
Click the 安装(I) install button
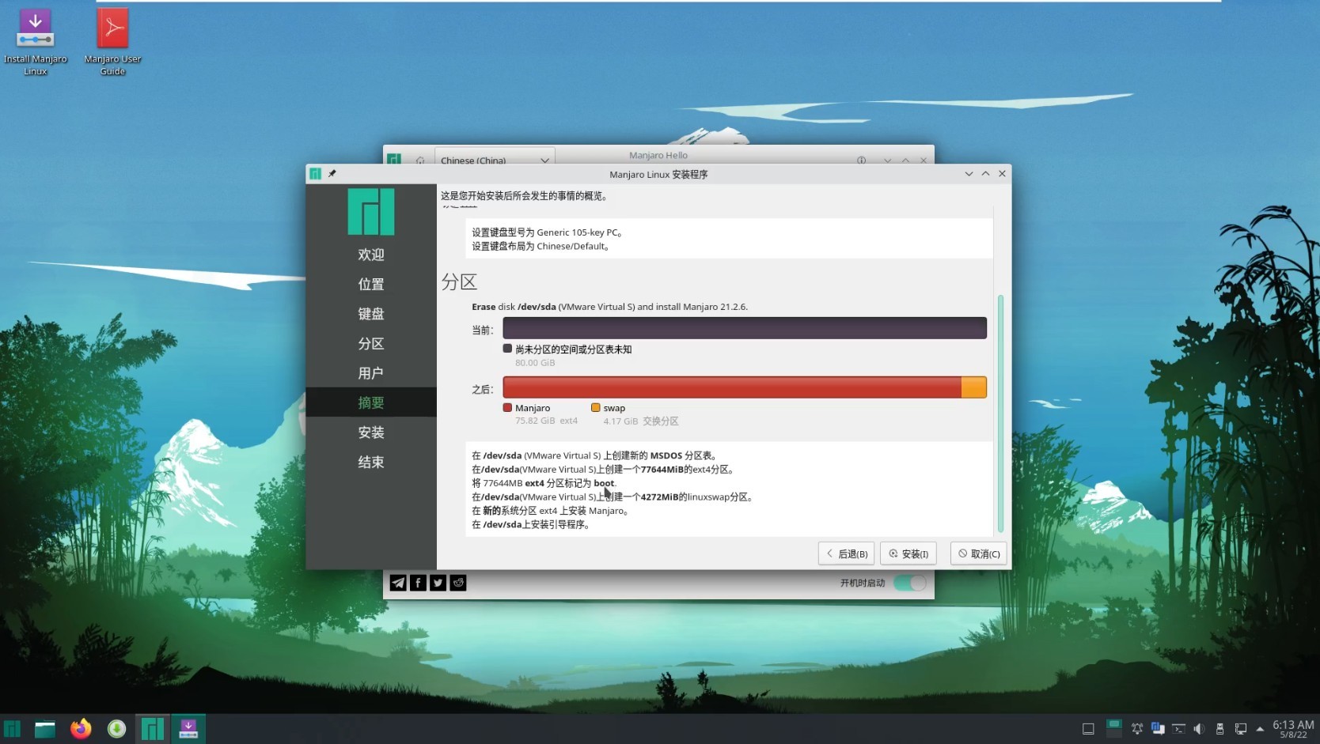(x=908, y=553)
